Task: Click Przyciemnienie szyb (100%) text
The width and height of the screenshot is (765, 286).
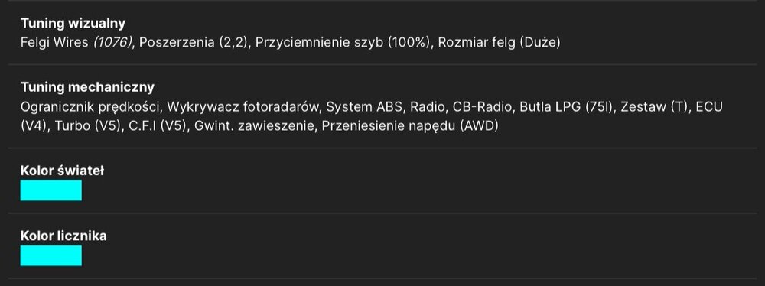Action: 343,43
